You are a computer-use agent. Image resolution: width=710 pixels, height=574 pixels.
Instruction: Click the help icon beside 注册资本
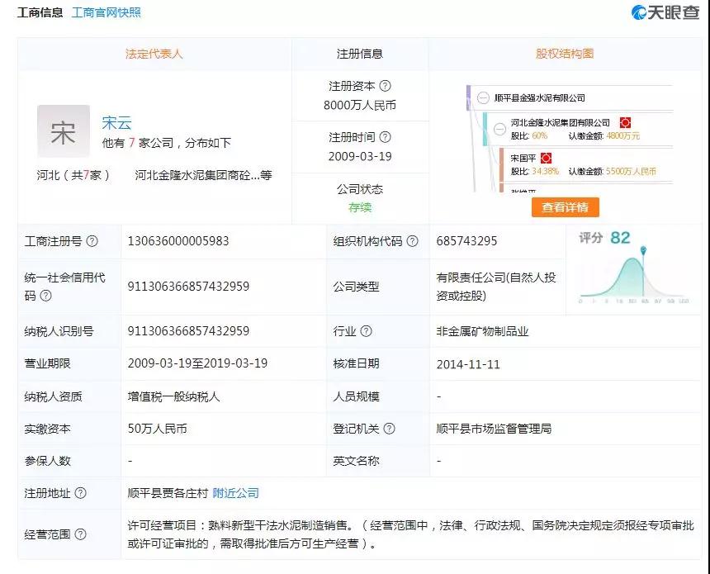(386, 86)
